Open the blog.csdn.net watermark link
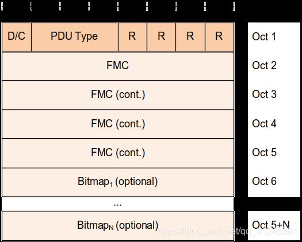 coord(228,232)
